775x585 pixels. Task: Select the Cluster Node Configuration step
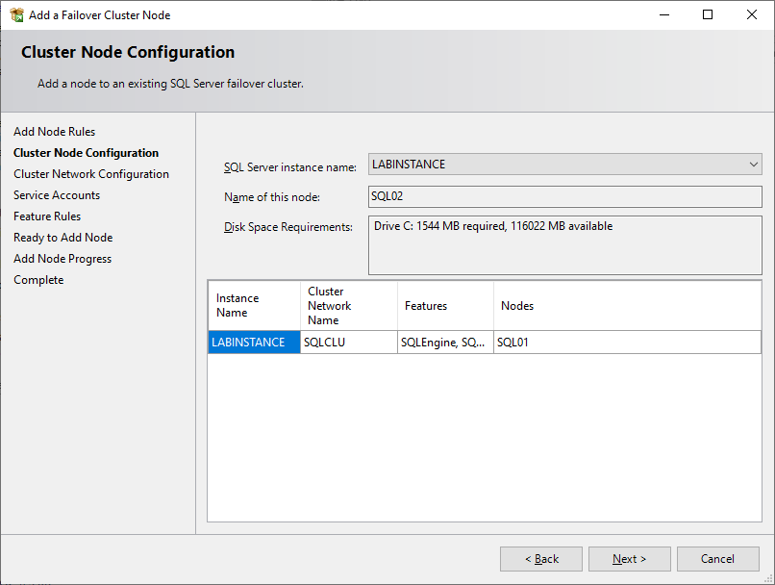(86, 153)
